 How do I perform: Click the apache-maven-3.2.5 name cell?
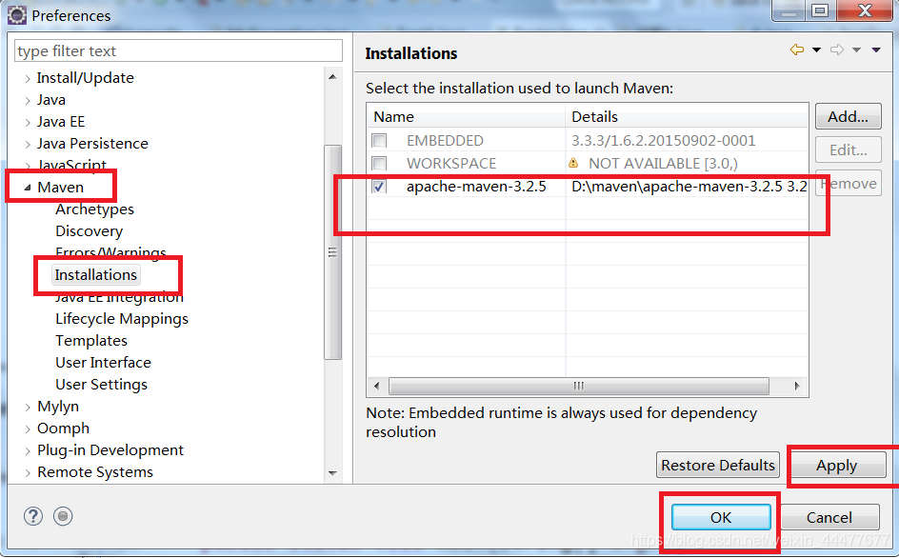[476, 187]
